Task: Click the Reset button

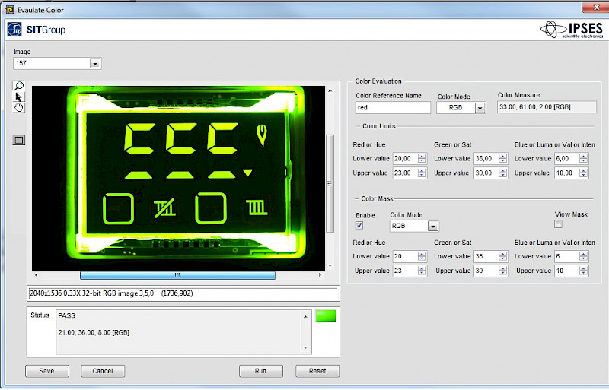Action: pos(317,371)
